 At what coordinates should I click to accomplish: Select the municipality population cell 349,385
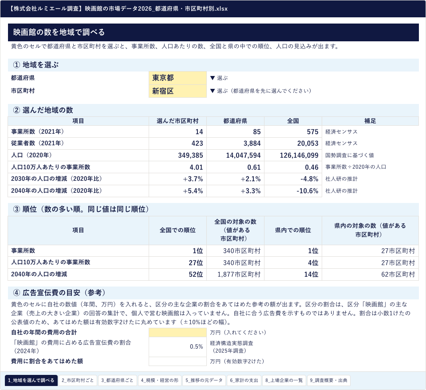click(177, 155)
